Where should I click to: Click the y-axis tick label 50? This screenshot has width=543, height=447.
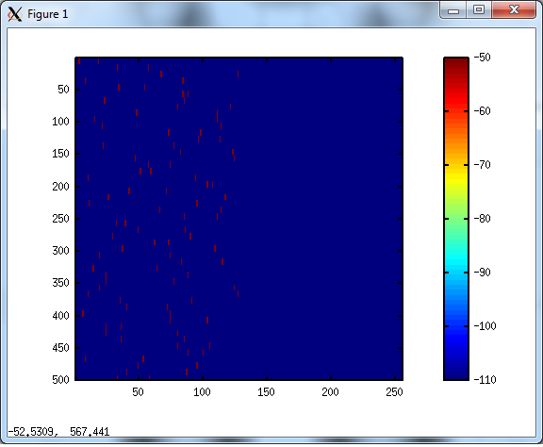pos(63,90)
